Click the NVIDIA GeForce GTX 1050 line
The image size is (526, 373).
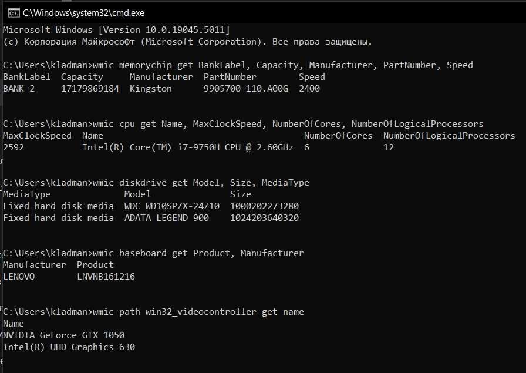[63, 335]
